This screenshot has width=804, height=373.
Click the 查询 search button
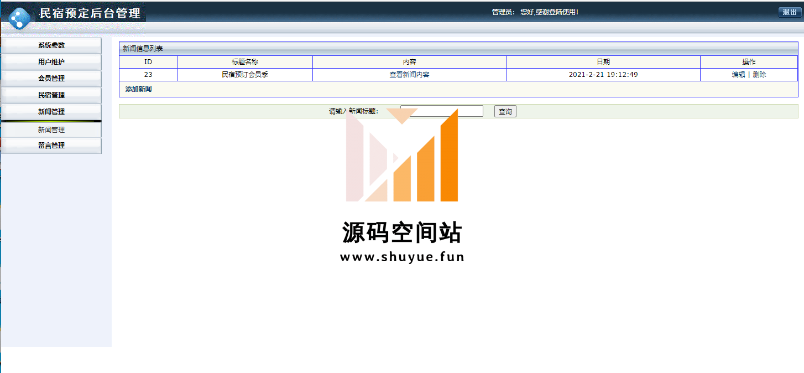tap(505, 112)
